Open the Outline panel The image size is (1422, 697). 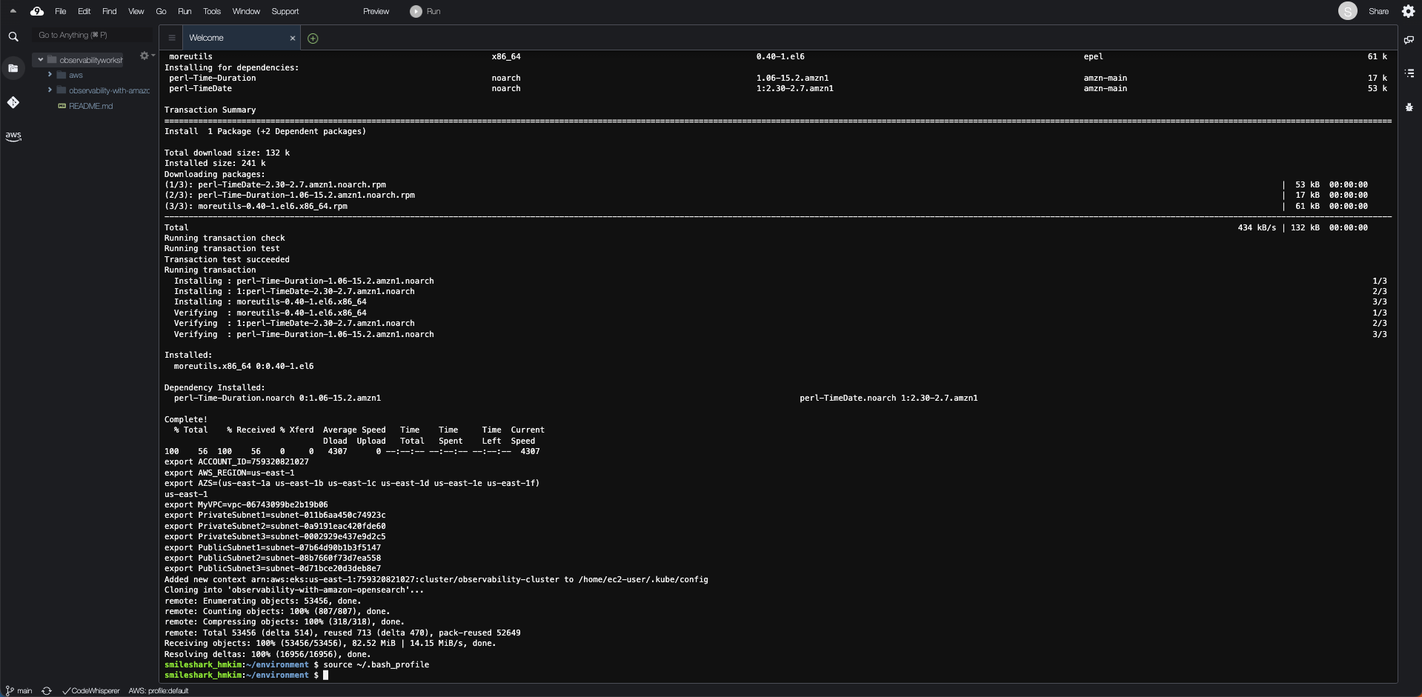click(x=1409, y=73)
